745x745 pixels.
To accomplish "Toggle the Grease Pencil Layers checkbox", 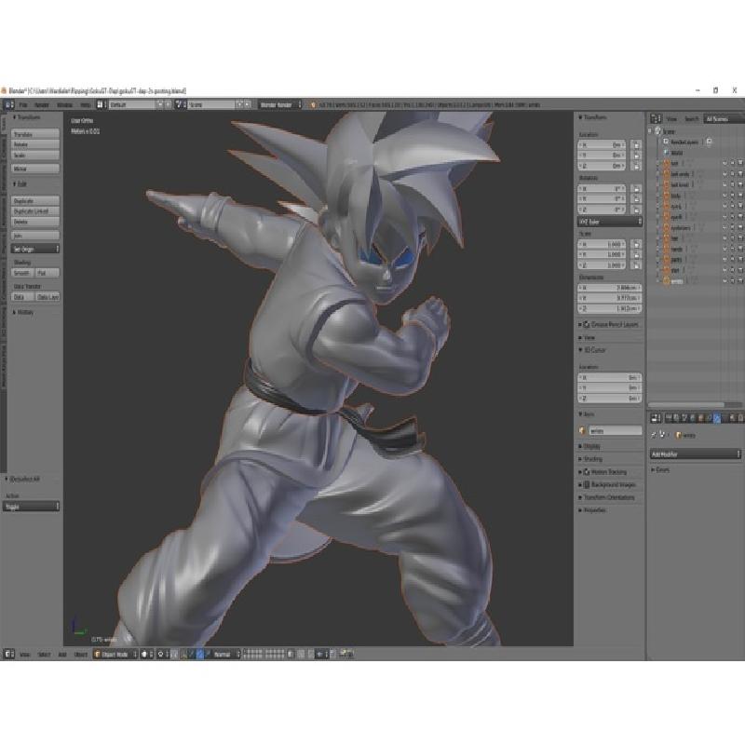I will (587, 324).
